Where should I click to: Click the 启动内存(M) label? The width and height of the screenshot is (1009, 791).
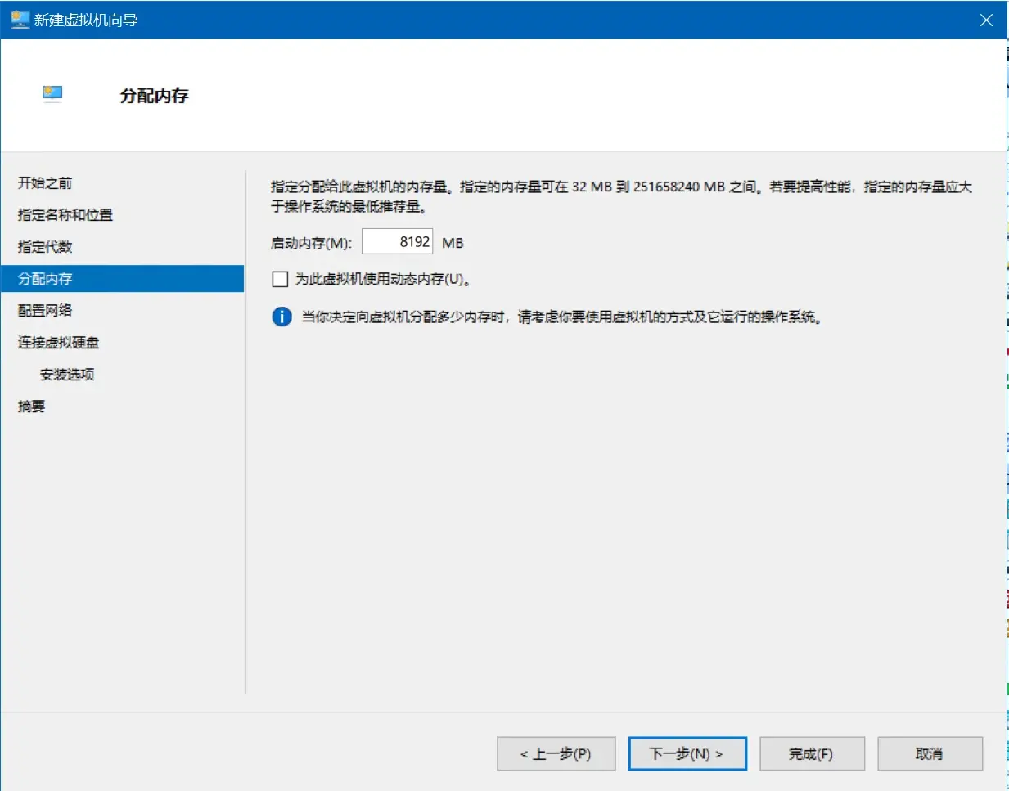pos(311,243)
